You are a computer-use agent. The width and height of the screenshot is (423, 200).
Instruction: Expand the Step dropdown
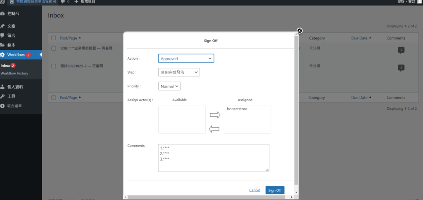click(179, 72)
